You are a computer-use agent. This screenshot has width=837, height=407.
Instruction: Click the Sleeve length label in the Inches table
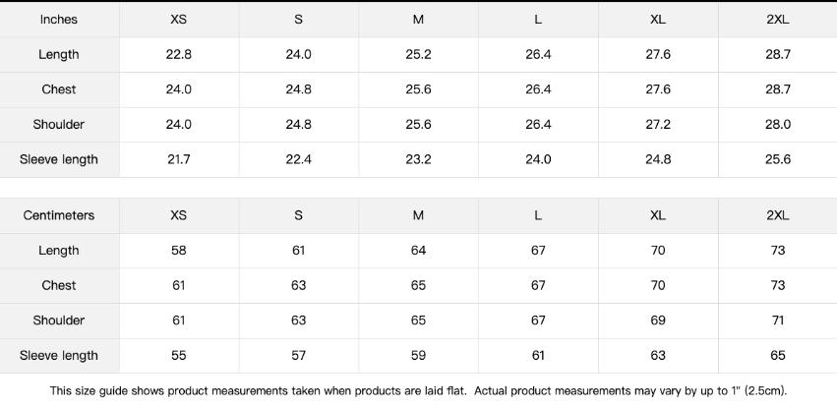(59, 159)
